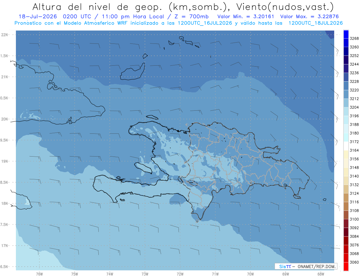Click the 69W longitude axis label
360x278 pixels.
[x=286, y=274]
